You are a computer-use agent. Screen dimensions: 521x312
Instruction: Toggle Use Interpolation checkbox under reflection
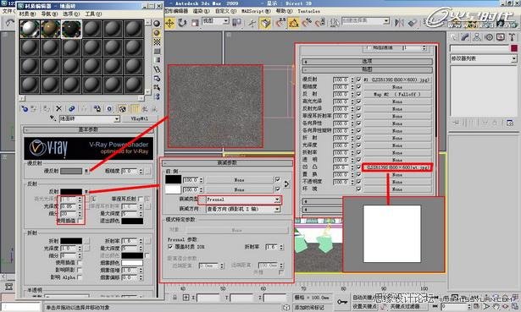(x=80, y=221)
